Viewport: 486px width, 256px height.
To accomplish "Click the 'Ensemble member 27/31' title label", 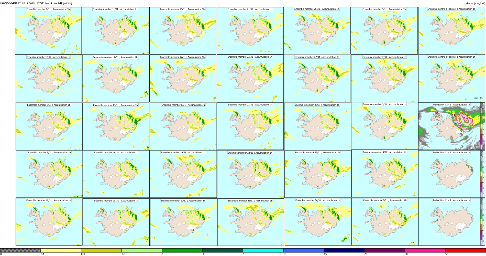I will tap(317, 57).
